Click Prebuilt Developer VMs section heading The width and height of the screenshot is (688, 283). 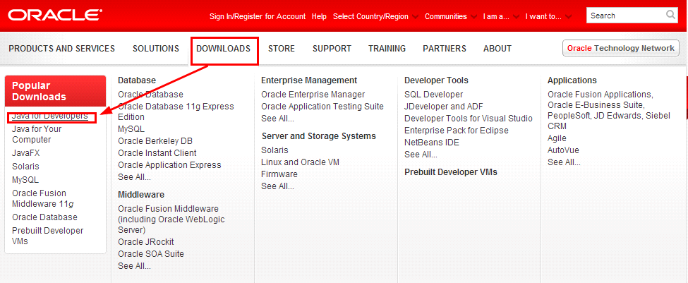tap(451, 172)
